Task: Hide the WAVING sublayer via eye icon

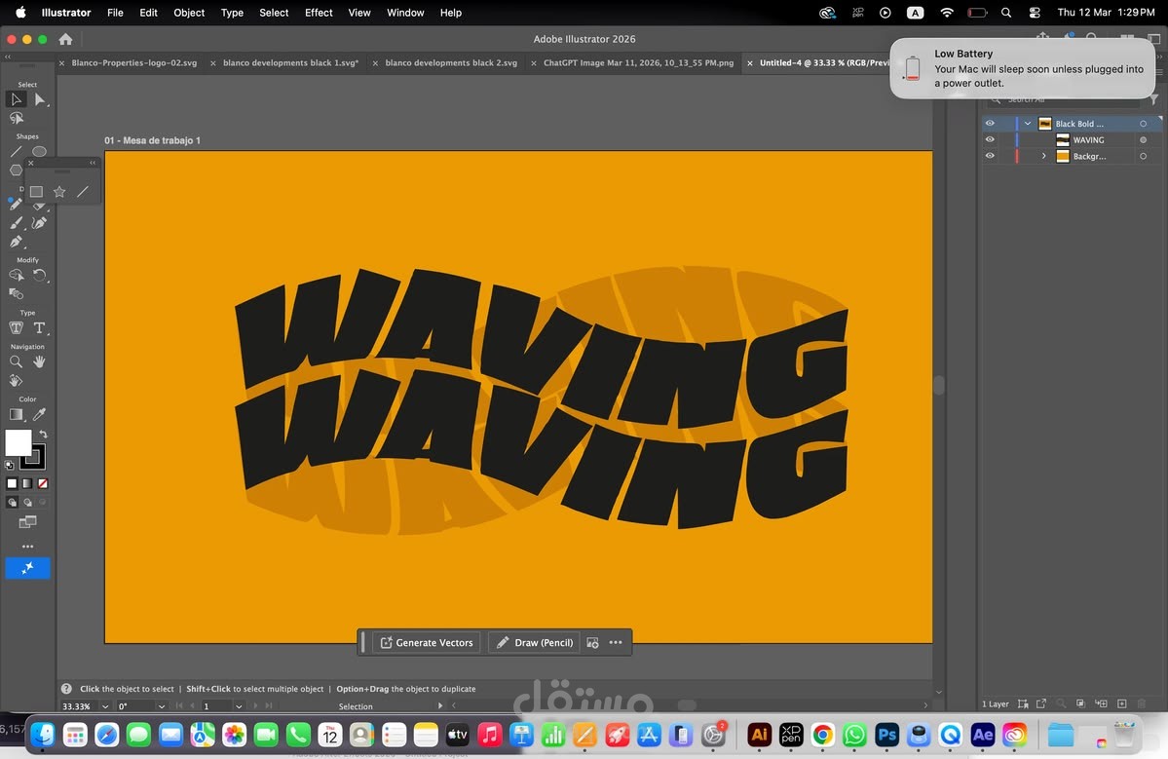Action: [x=990, y=139]
